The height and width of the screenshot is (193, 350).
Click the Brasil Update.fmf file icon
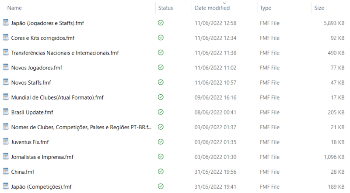(6, 112)
